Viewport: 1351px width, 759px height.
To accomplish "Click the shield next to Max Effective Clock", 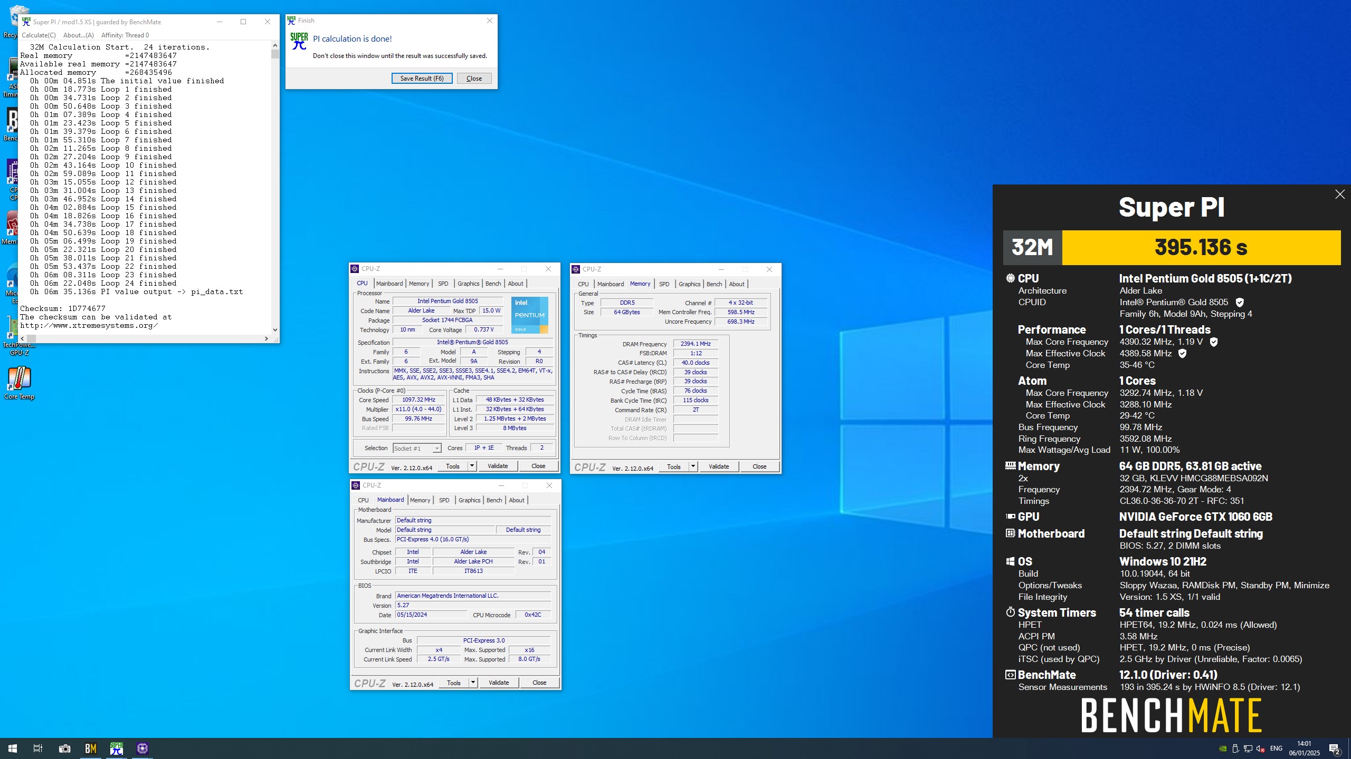I will [x=1182, y=354].
